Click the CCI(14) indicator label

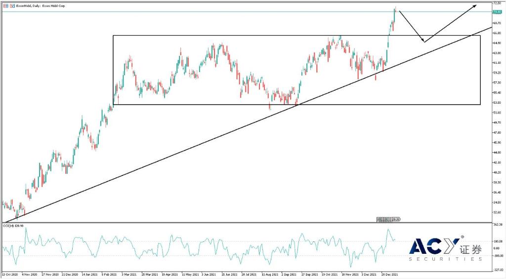tap(11, 226)
